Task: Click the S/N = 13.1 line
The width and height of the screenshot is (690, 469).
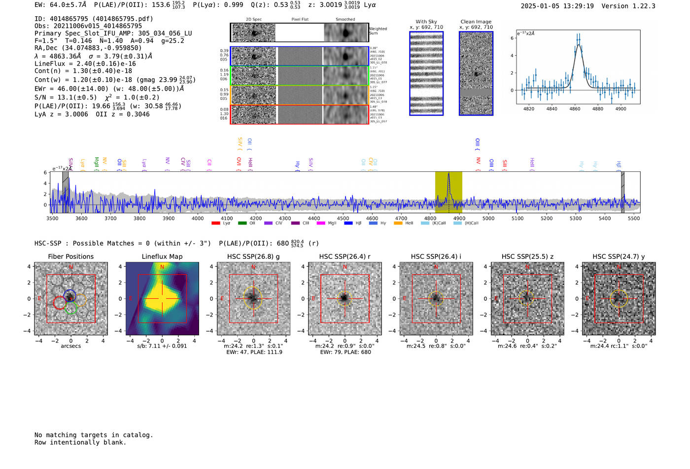Action: point(97,97)
